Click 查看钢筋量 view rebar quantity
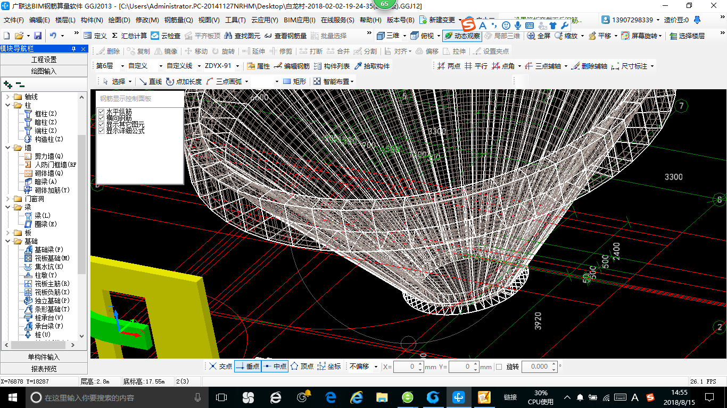Screen dimensions: 727x408 click(285, 36)
